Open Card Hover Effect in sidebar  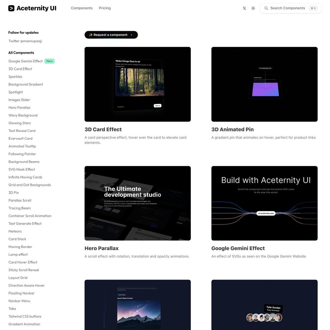tap(23, 262)
